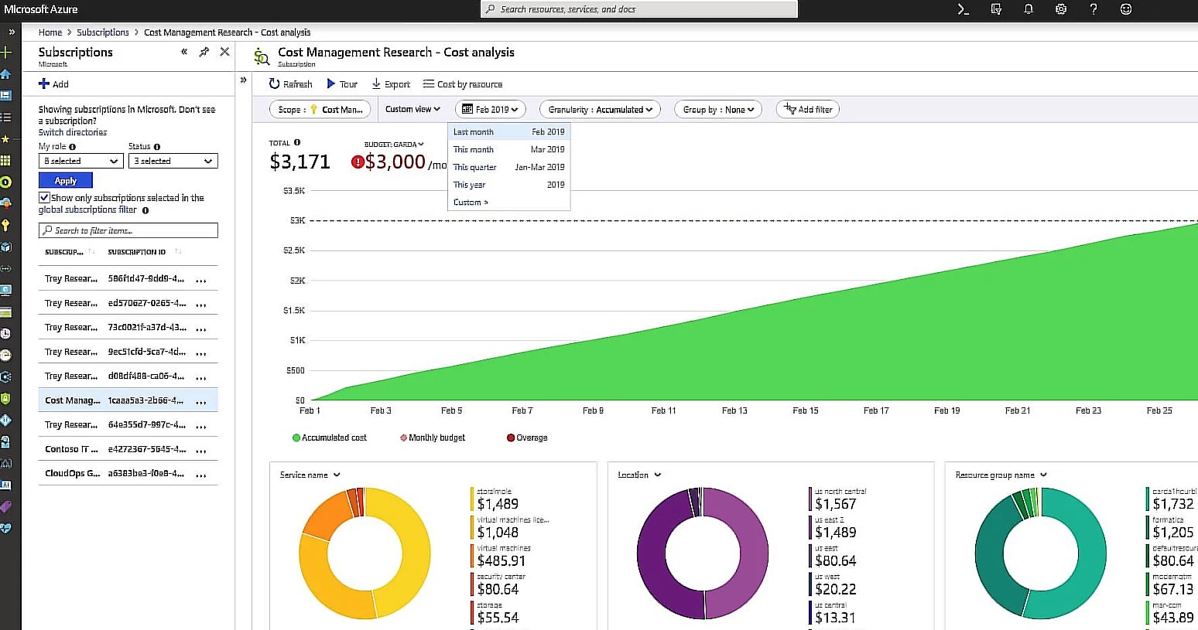The height and width of the screenshot is (630, 1198).
Task: Open the Group by: None dropdown
Action: point(717,109)
